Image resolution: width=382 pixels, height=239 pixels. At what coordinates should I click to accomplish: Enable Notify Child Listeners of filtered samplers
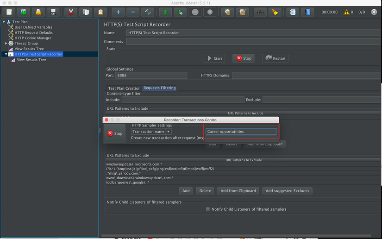[208, 209]
